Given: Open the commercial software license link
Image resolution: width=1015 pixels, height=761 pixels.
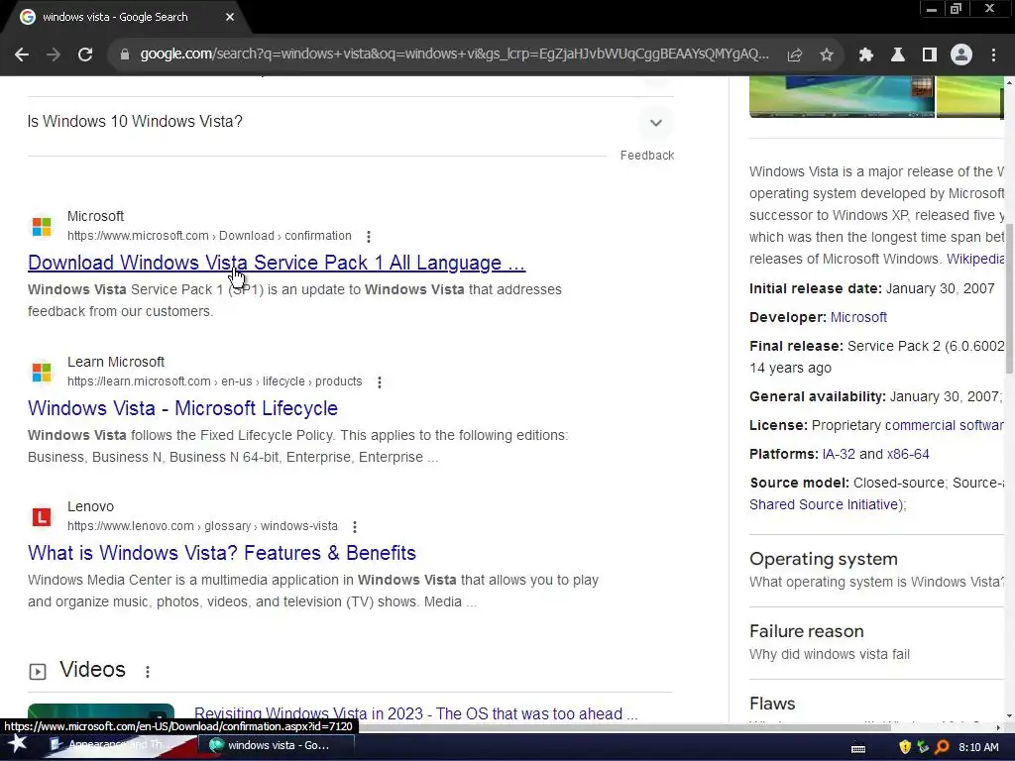Looking at the screenshot, I should click(x=944, y=425).
